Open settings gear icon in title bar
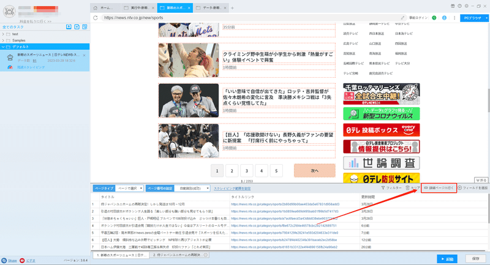 point(467,6)
